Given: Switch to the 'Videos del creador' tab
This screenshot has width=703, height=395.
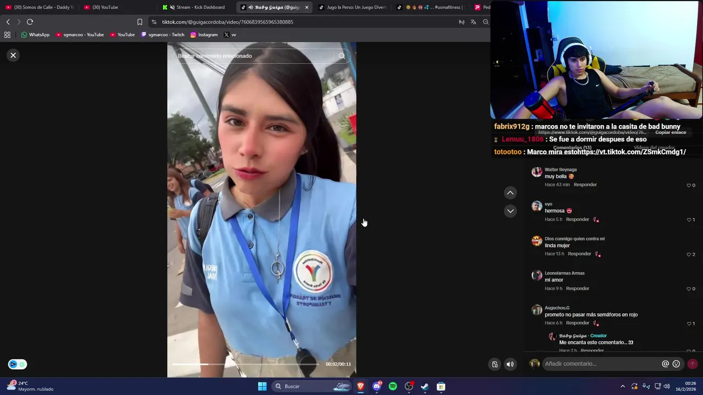Looking at the screenshot, I should click(654, 148).
